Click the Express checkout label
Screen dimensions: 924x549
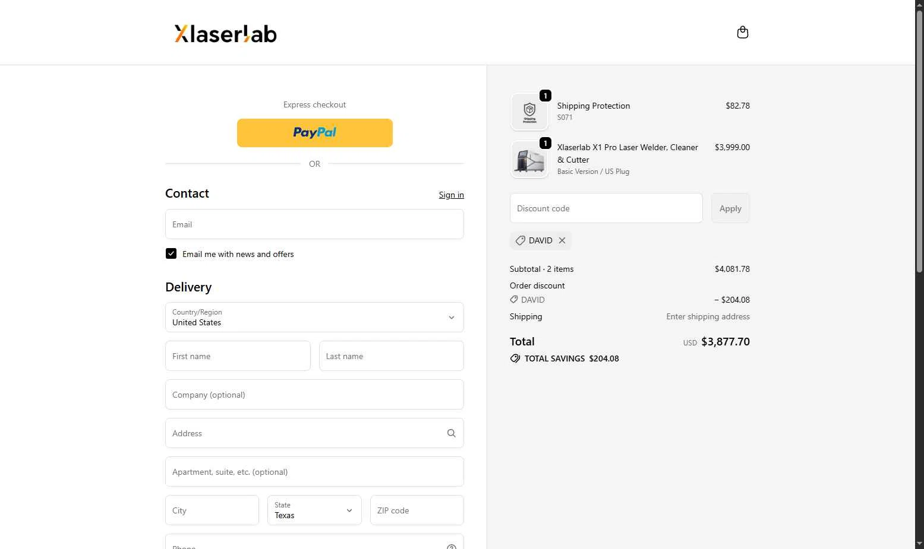pos(314,104)
